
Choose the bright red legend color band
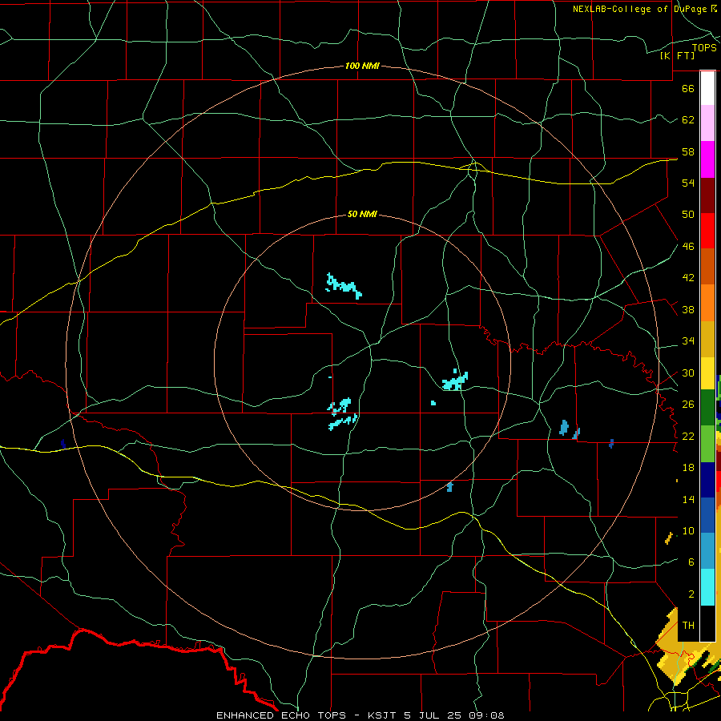click(x=707, y=231)
